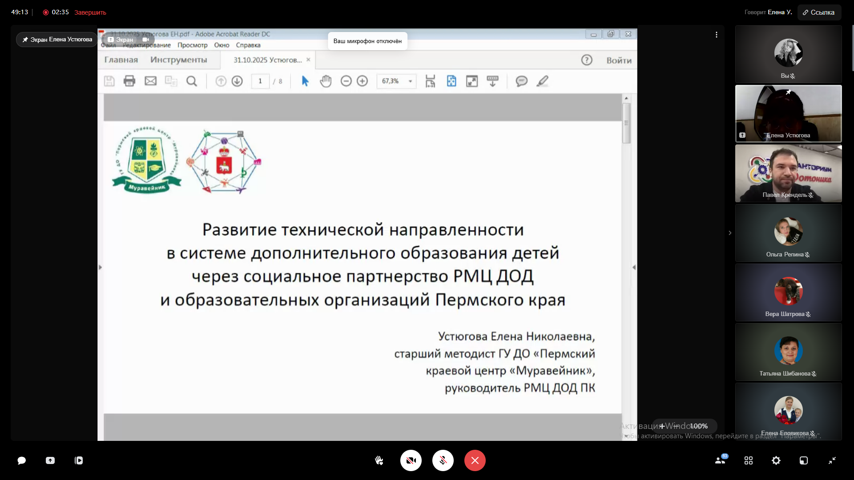Exit fullscreen mode icon
This screenshot has height=480, width=854.
pos(832,460)
